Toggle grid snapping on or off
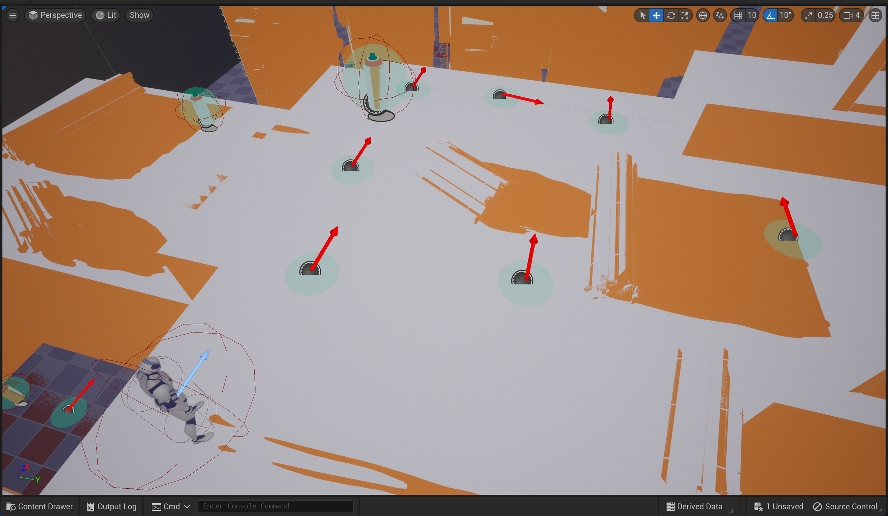This screenshot has height=516, width=888. pyautogui.click(x=738, y=15)
